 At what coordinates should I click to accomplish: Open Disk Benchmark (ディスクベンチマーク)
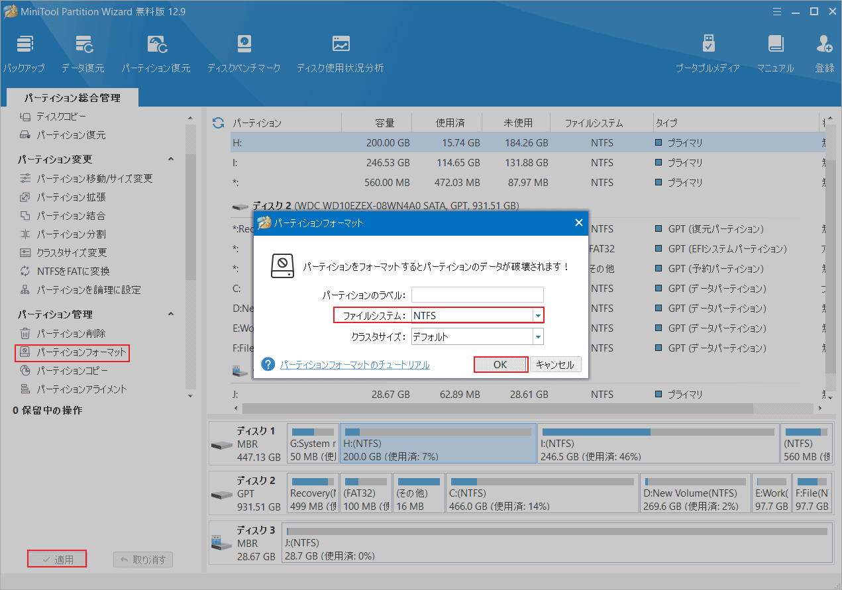coord(244,53)
